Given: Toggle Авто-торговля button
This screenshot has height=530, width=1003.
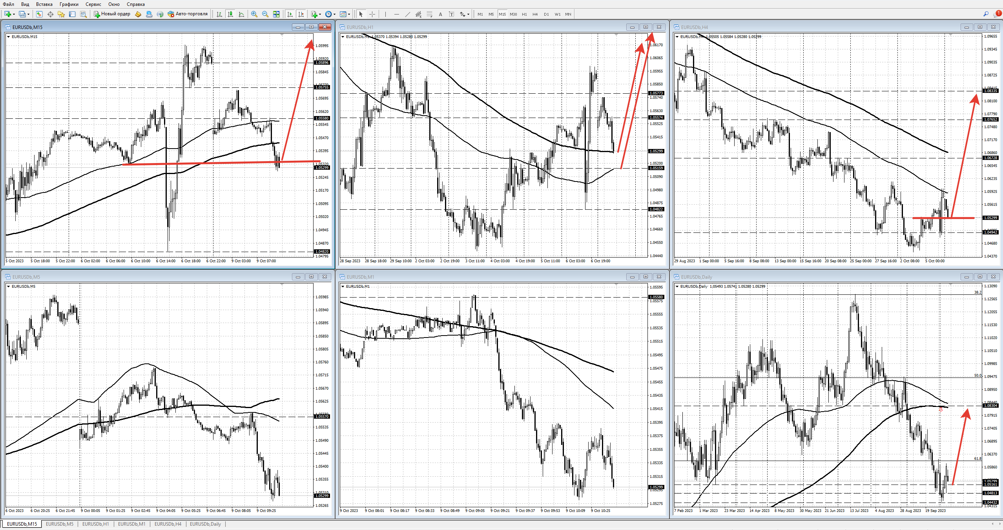Looking at the screenshot, I should pyautogui.click(x=188, y=14).
